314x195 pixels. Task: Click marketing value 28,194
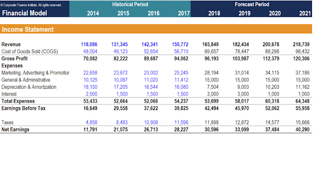[x=211, y=73]
